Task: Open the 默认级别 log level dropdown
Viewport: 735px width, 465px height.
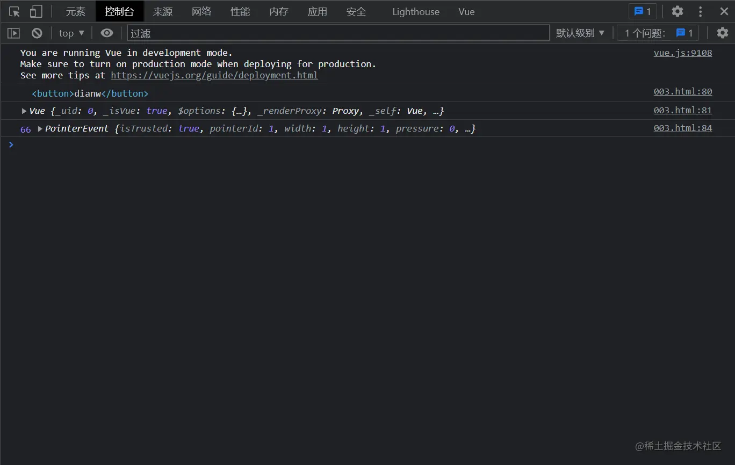Action: coord(580,33)
